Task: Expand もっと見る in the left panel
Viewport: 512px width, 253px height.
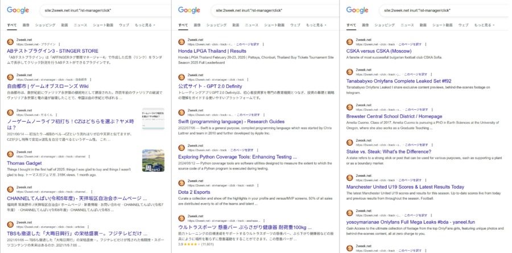Action: pos(144,25)
